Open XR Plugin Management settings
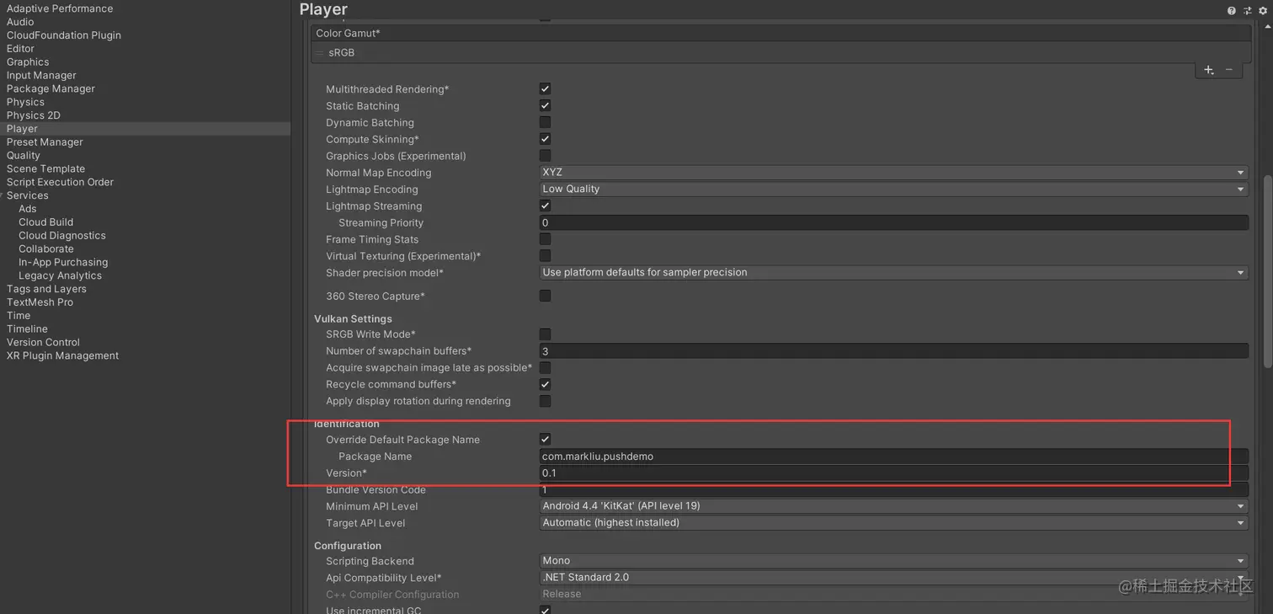1273x614 pixels. pyautogui.click(x=62, y=355)
